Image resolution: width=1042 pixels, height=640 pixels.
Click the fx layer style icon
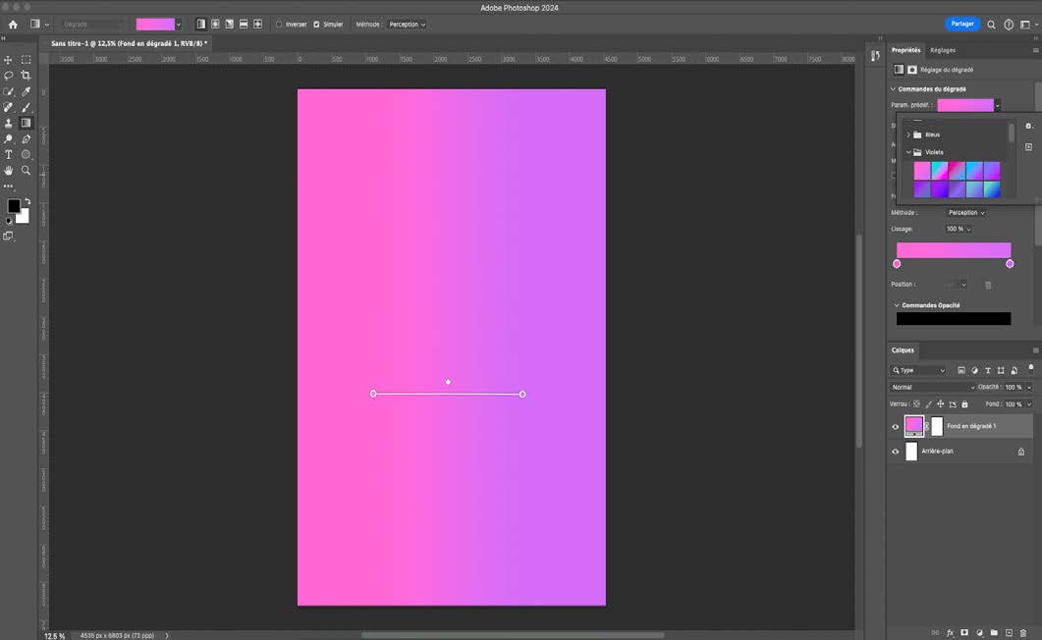[x=950, y=633]
